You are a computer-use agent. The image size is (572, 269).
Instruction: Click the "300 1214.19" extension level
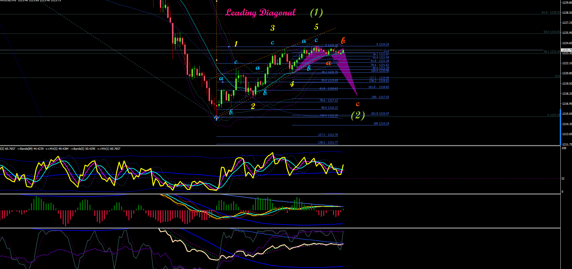[381, 124]
